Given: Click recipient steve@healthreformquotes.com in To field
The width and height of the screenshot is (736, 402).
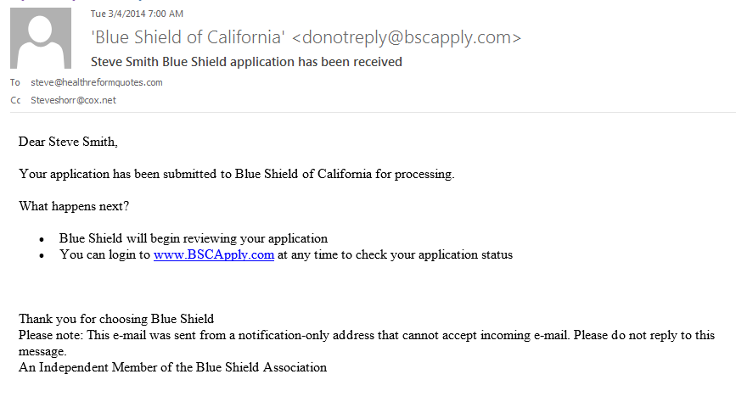Looking at the screenshot, I should click(97, 82).
